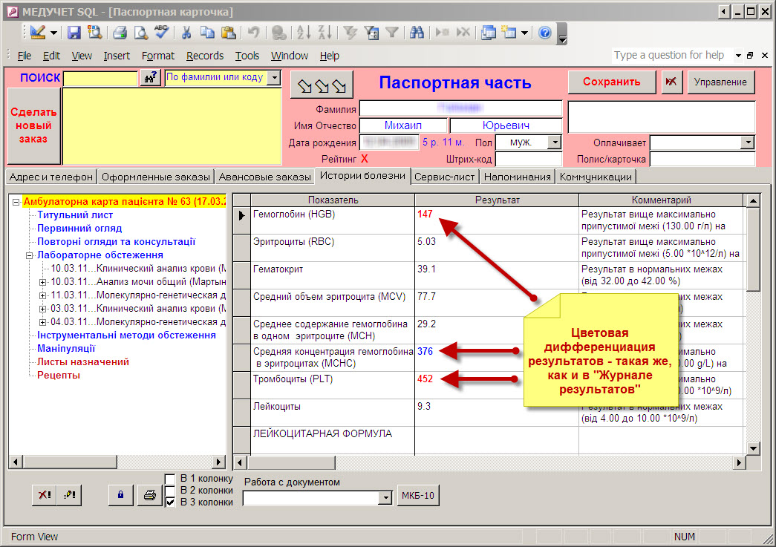Sort descending with the Z-A icon
The width and height of the screenshot is (776, 547).
tap(325, 33)
